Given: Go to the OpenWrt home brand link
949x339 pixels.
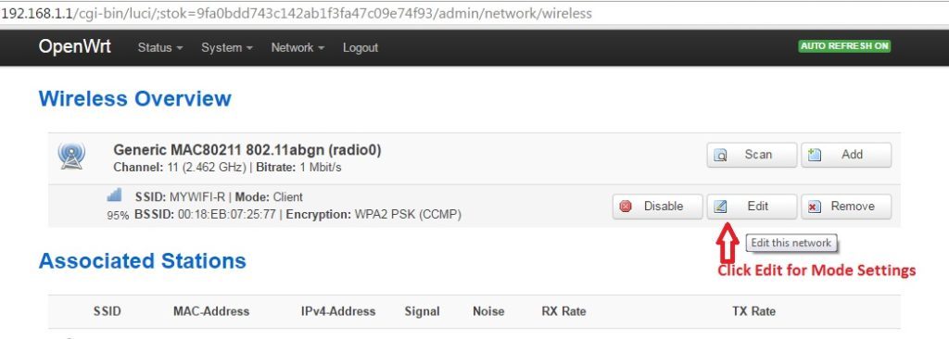Looking at the screenshot, I should click(x=74, y=46).
